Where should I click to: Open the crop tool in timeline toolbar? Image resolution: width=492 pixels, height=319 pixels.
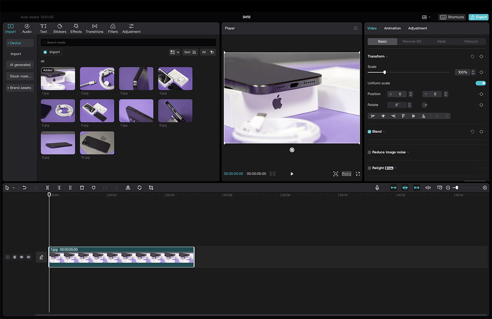[151, 187]
